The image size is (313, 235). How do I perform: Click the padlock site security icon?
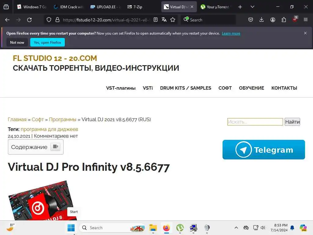(57, 20)
